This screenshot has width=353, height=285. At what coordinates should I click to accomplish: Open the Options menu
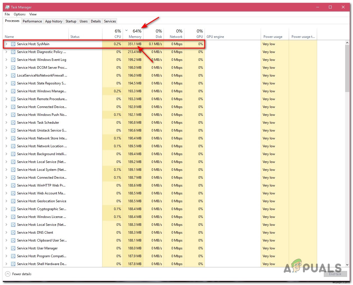(x=19, y=14)
